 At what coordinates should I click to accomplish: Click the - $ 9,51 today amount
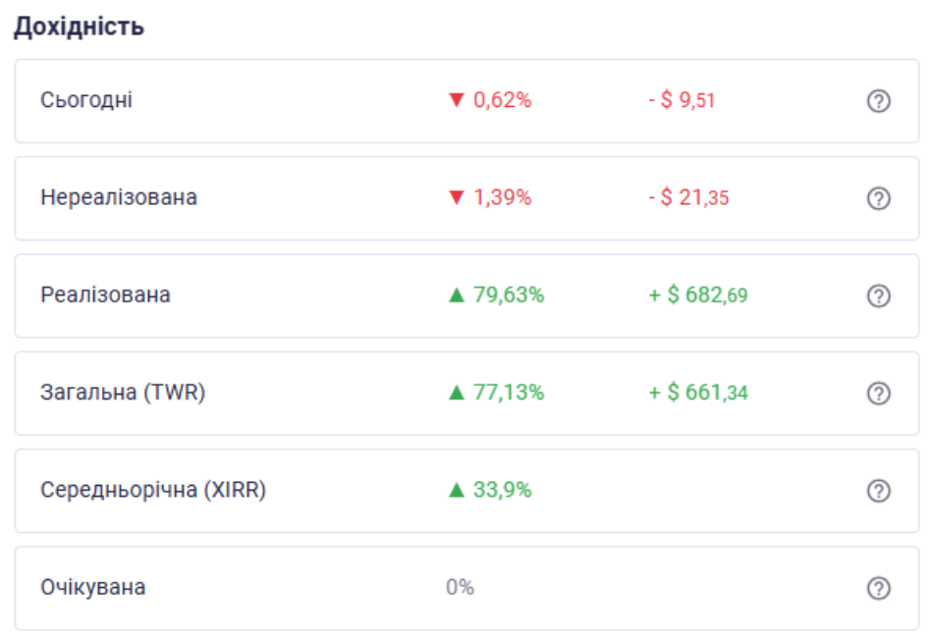tap(682, 100)
